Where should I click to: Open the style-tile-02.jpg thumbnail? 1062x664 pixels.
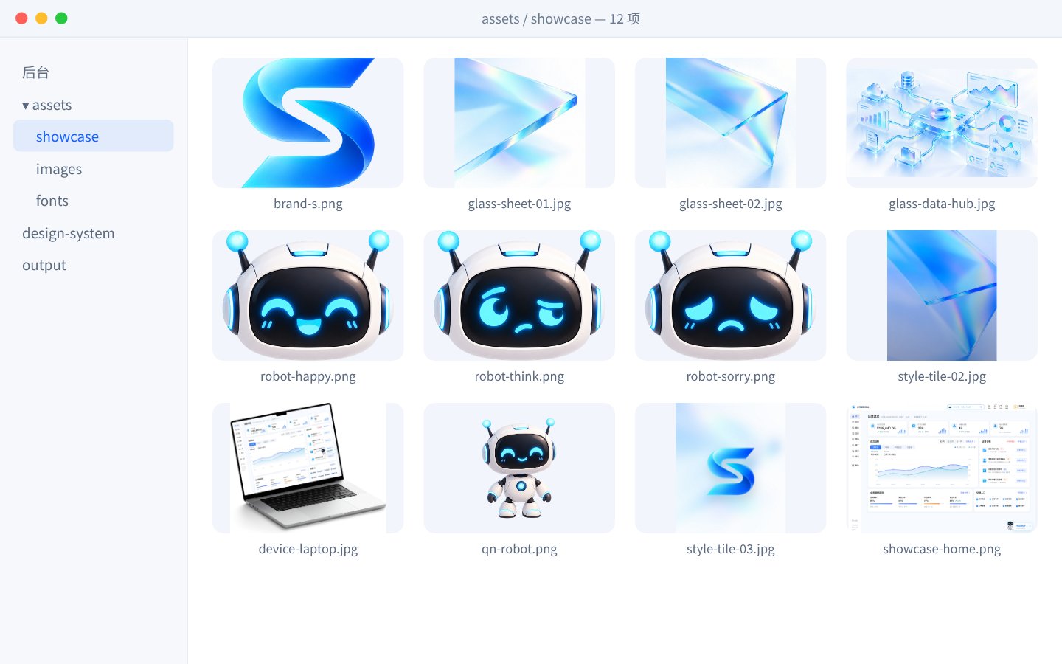942,295
